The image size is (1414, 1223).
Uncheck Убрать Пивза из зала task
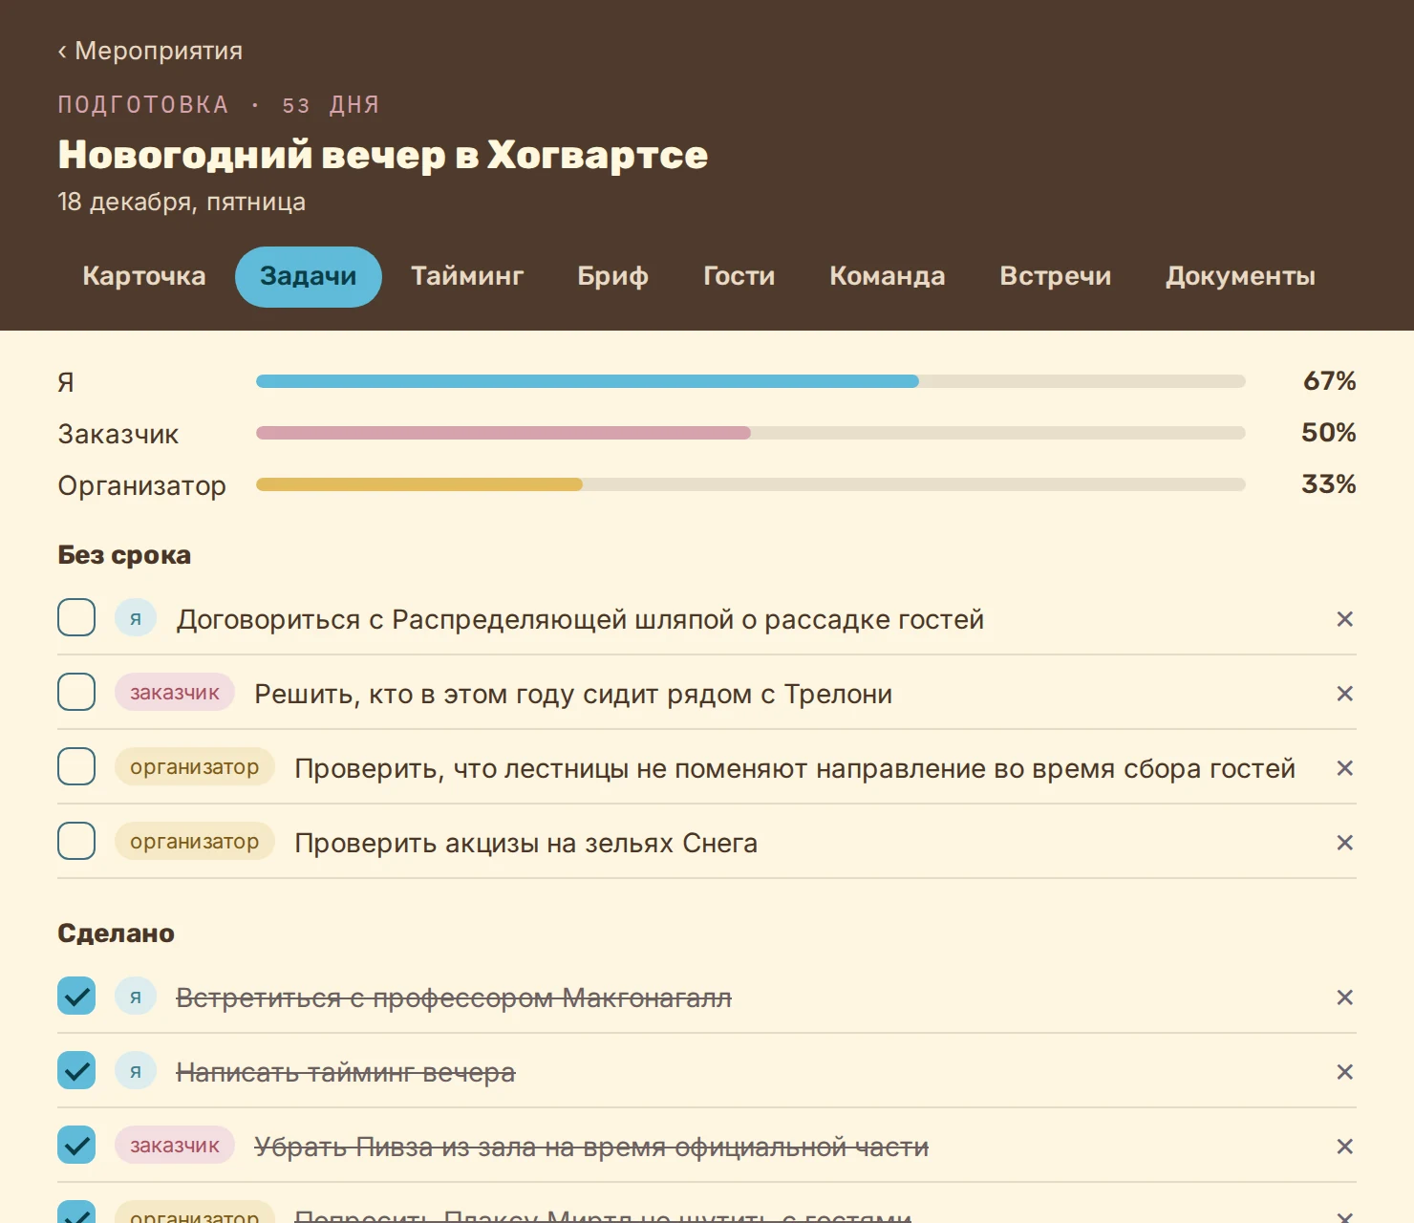(x=76, y=1145)
